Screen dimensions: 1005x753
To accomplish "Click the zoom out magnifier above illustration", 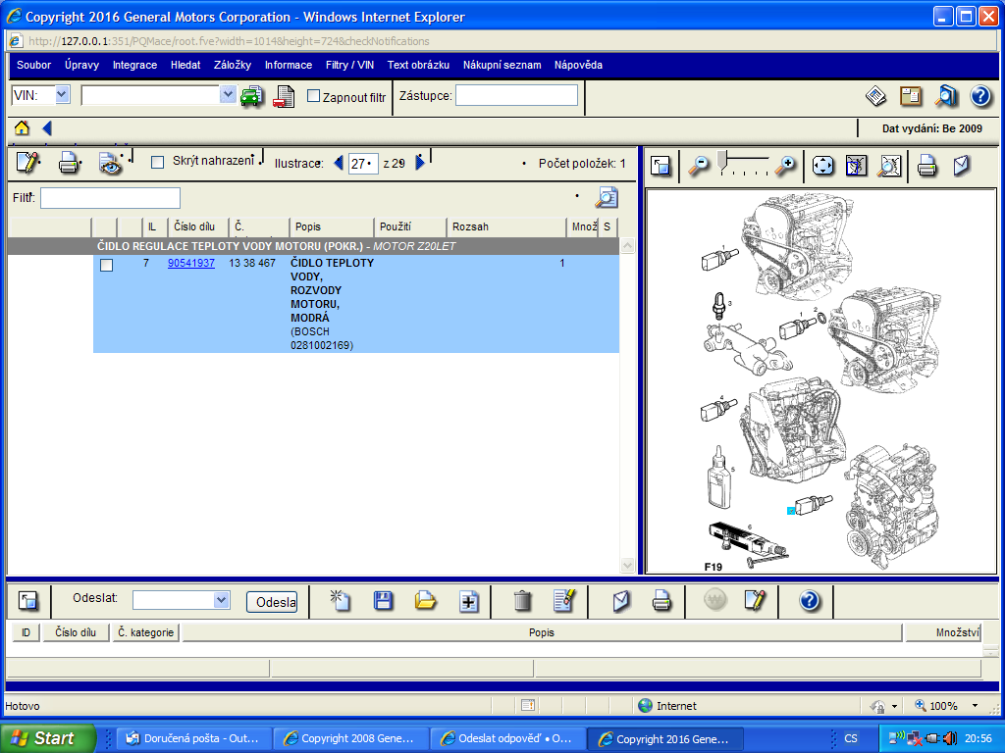I will click(698, 166).
